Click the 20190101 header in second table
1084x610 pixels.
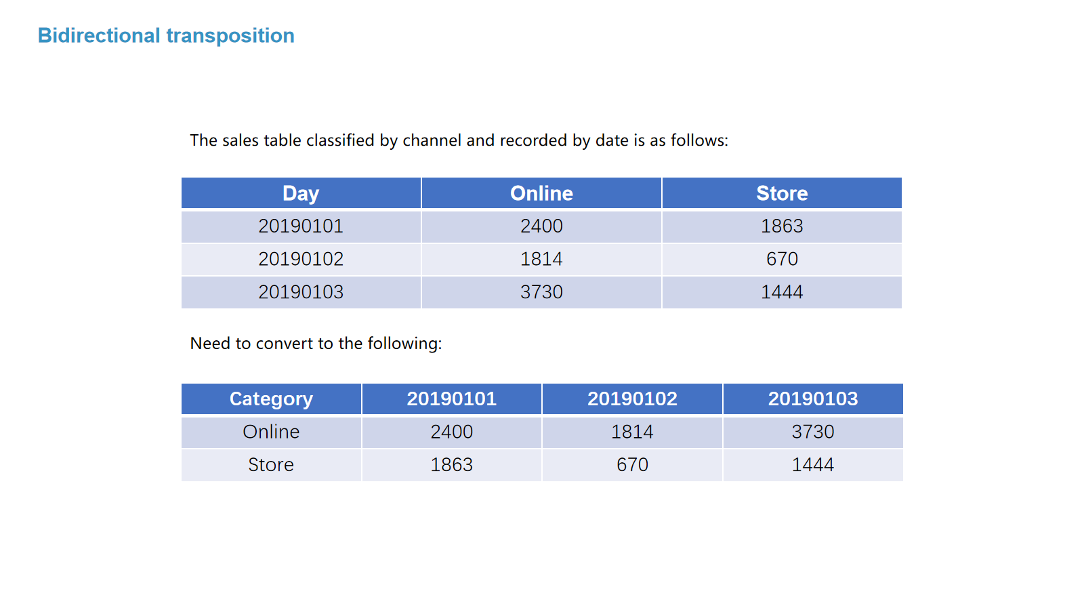tap(452, 399)
